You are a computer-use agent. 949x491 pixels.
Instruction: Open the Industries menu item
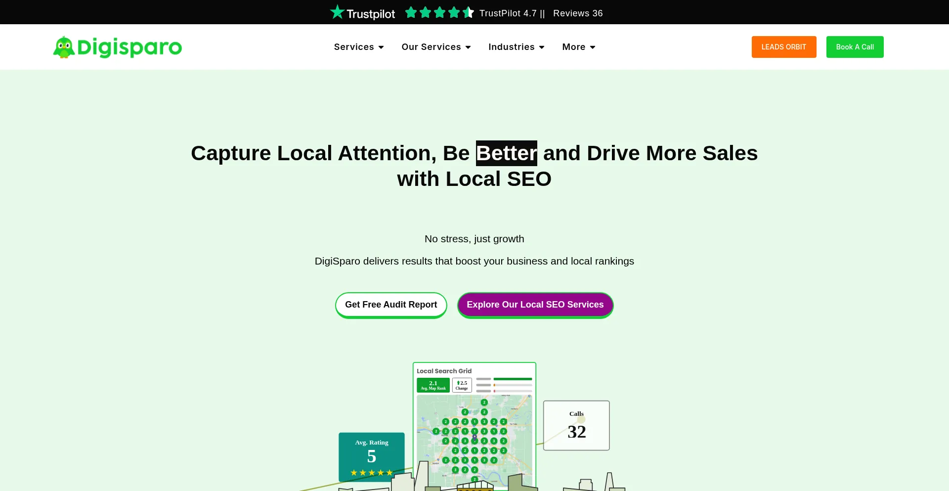pos(511,47)
